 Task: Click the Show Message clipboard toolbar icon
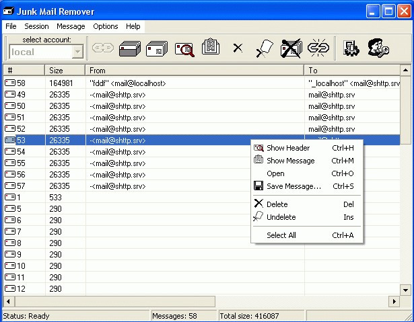pos(211,46)
